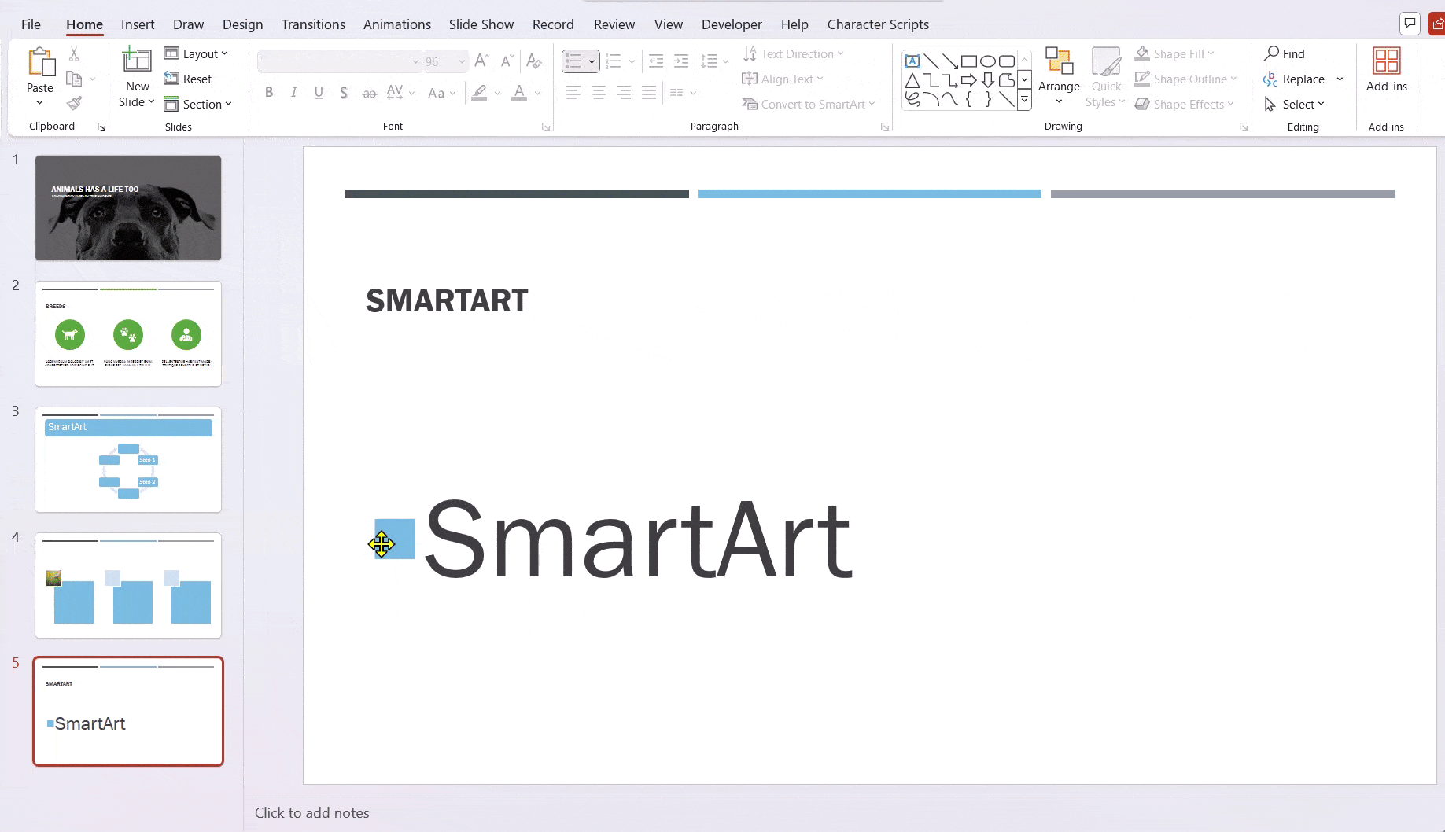1445x832 pixels.
Task: Click the Arrange icon in the Drawing group
Action: click(1059, 75)
